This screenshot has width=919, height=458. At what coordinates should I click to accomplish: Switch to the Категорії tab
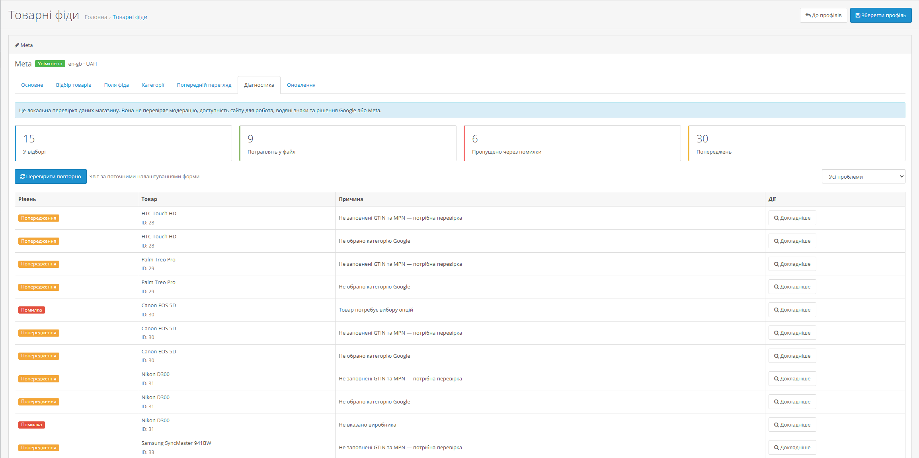[153, 85]
